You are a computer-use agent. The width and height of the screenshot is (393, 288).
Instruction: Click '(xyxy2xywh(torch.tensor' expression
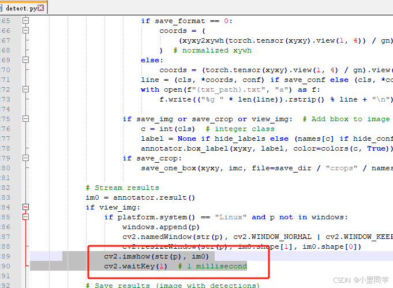click(x=231, y=40)
